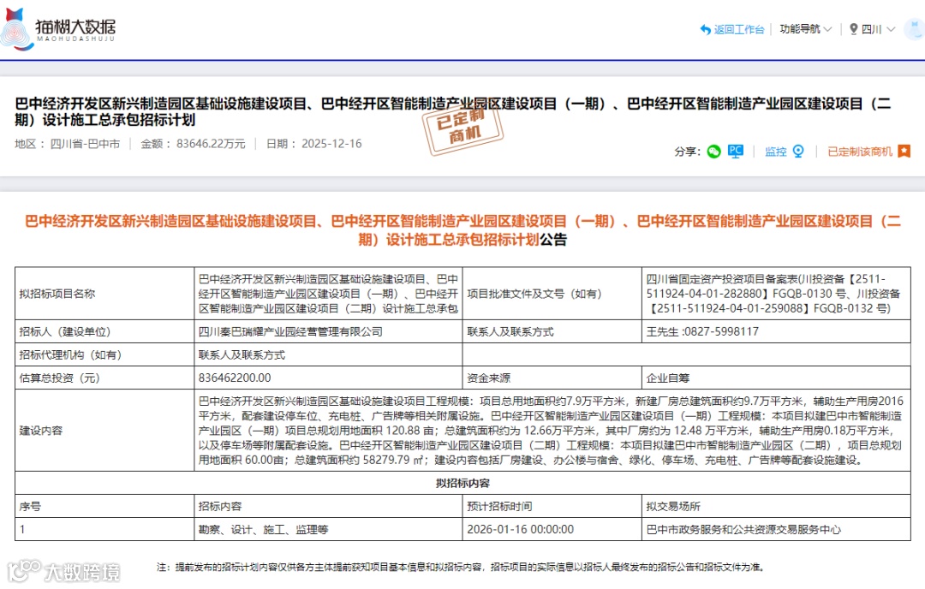Share via the PC icon
Viewport: 925px width, 589px height.
[735, 152]
